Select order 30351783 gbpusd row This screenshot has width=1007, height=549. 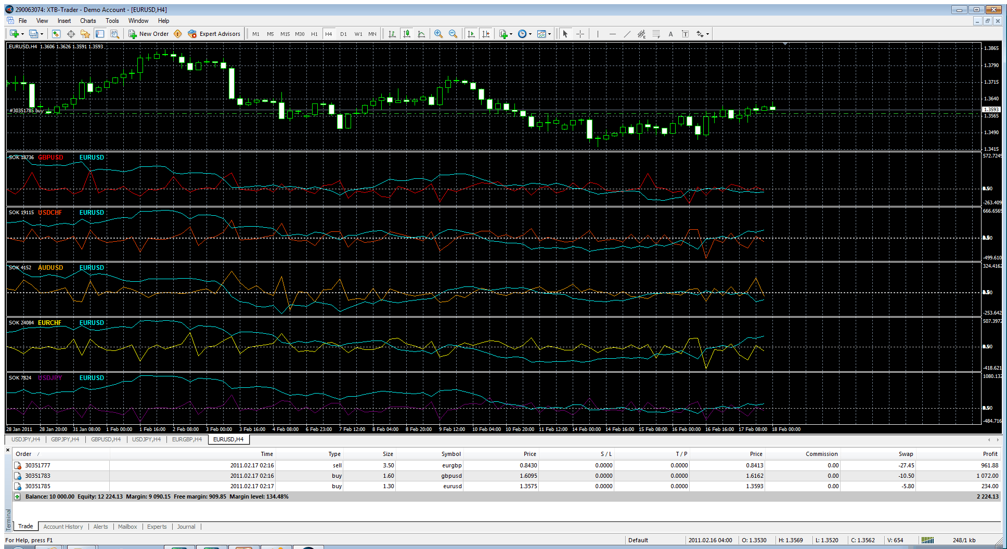[507, 476]
